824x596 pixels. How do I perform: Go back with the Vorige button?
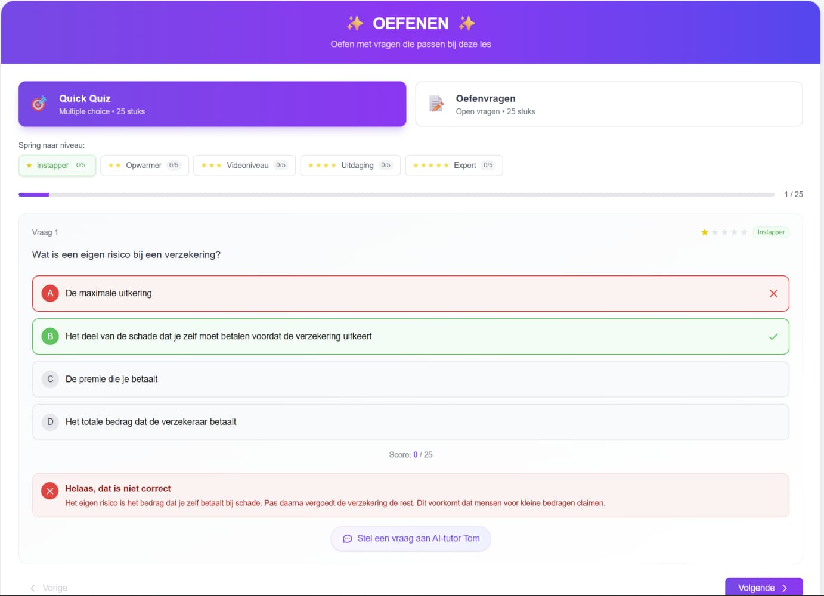(x=49, y=588)
